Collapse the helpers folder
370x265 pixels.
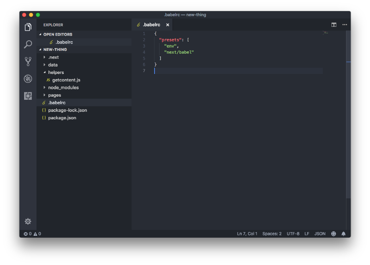tap(56, 73)
